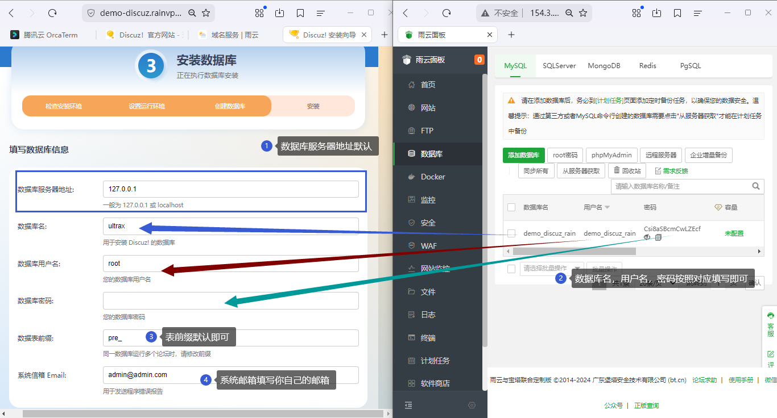The height and width of the screenshot is (418, 777).
Task: Open downloads in Discuz browser window
Action: click(279, 12)
